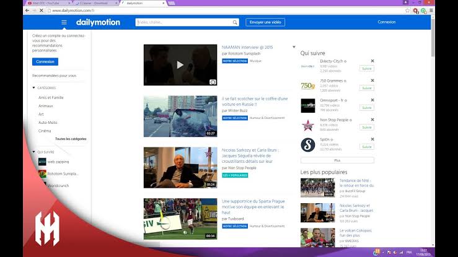Dismiss the Omnisport - fr suggestion

click(x=372, y=100)
